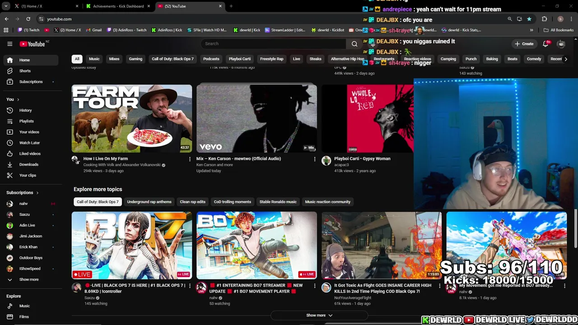Reload the page with the refresh button

tap(28, 19)
